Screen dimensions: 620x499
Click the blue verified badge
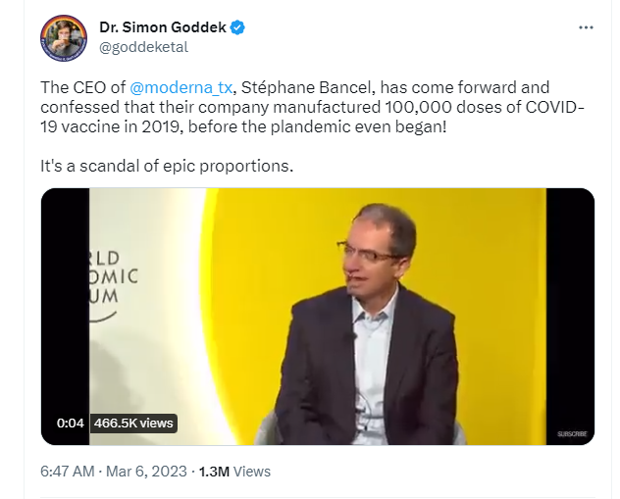pyautogui.click(x=238, y=27)
